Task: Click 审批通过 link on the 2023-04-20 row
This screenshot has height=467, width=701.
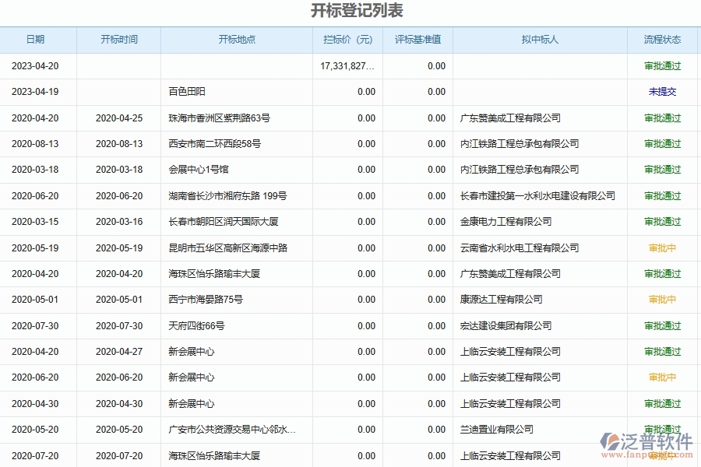Action: coord(662,66)
